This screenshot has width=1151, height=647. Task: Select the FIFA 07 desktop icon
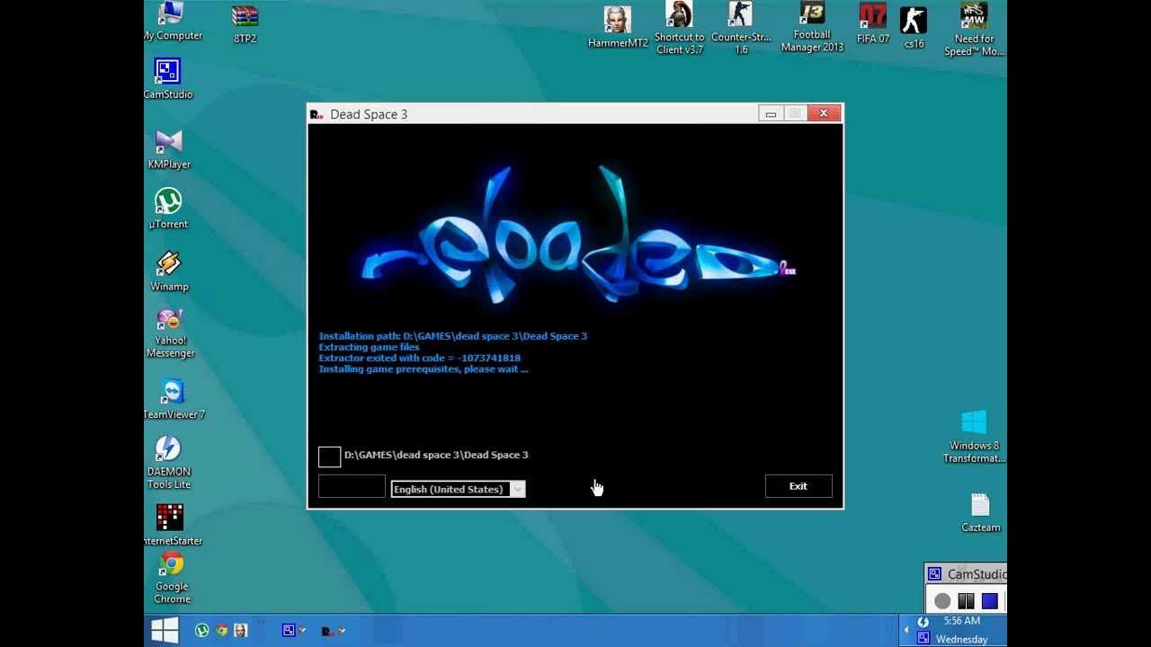873,23
